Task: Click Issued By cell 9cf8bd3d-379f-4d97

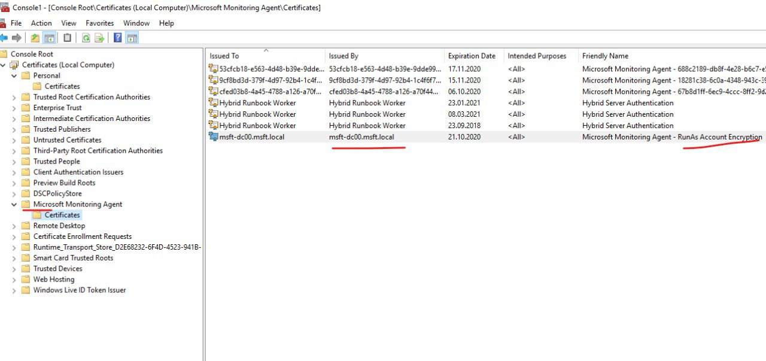Action: (x=385, y=80)
